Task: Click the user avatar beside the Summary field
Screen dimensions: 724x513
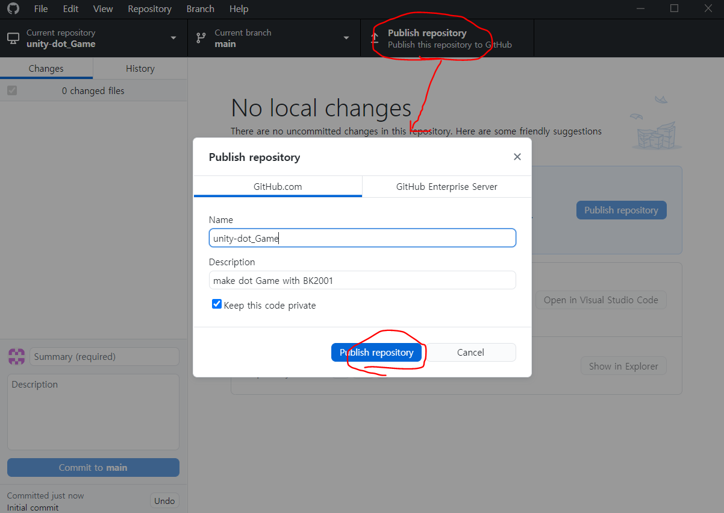Action: click(x=16, y=356)
